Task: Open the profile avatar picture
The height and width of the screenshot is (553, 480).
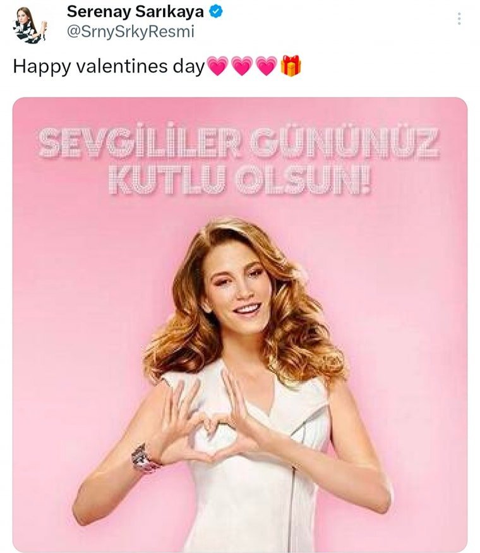Action: tap(28, 25)
